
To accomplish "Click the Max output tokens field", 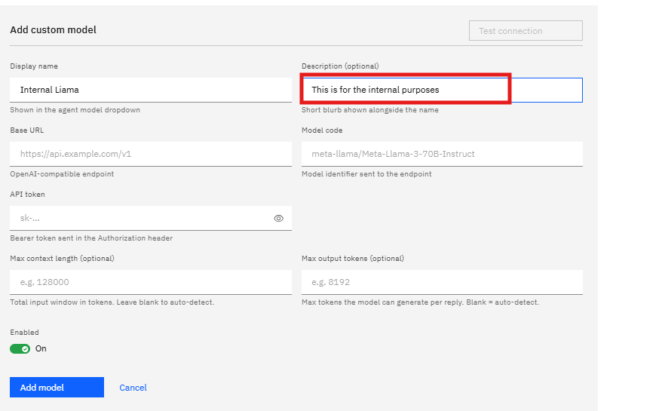I will [x=442, y=282].
